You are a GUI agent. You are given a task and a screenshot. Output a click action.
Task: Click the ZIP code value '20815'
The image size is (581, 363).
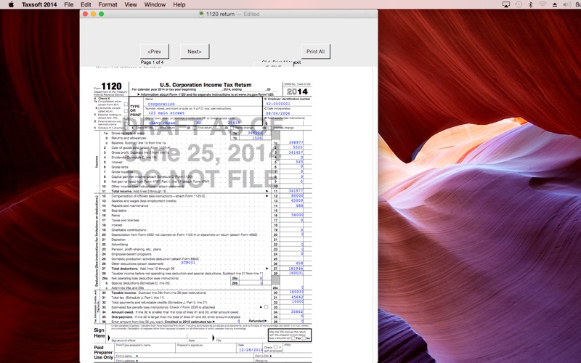(x=234, y=123)
